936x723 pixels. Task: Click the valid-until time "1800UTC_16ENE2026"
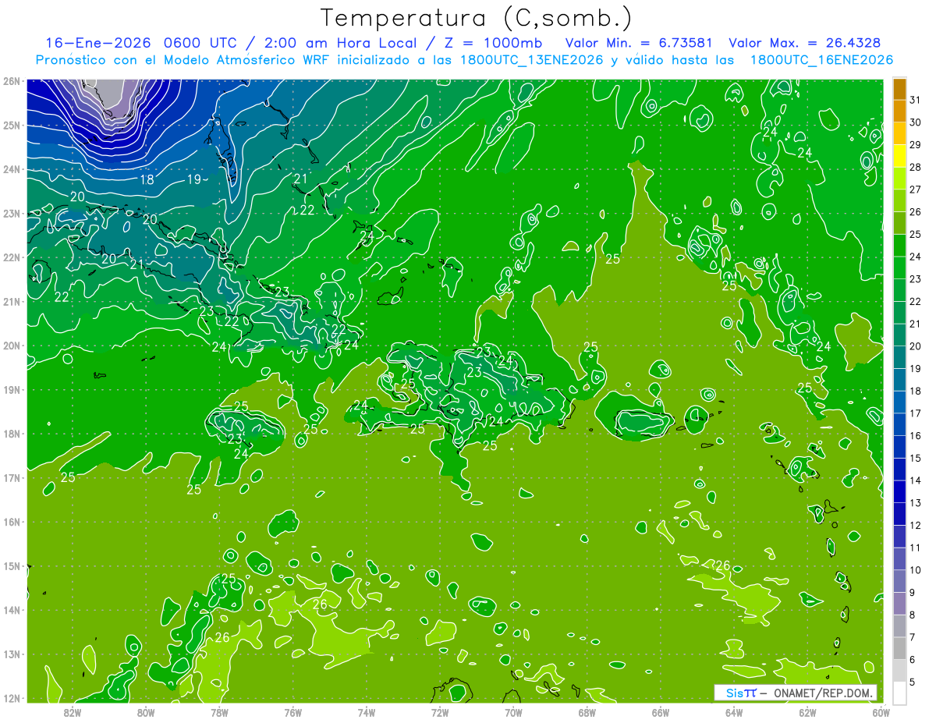point(822,60)
